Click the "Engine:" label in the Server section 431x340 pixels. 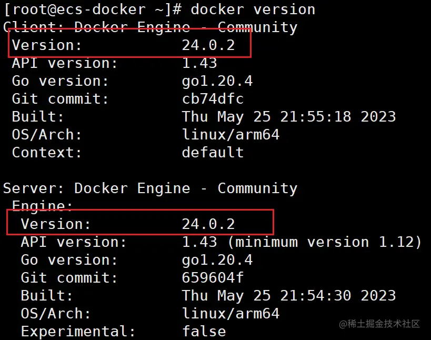42,206
